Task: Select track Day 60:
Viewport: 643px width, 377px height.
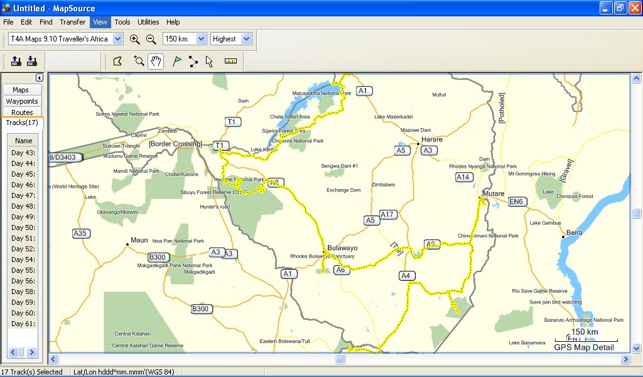Action: tap(23, 312)
